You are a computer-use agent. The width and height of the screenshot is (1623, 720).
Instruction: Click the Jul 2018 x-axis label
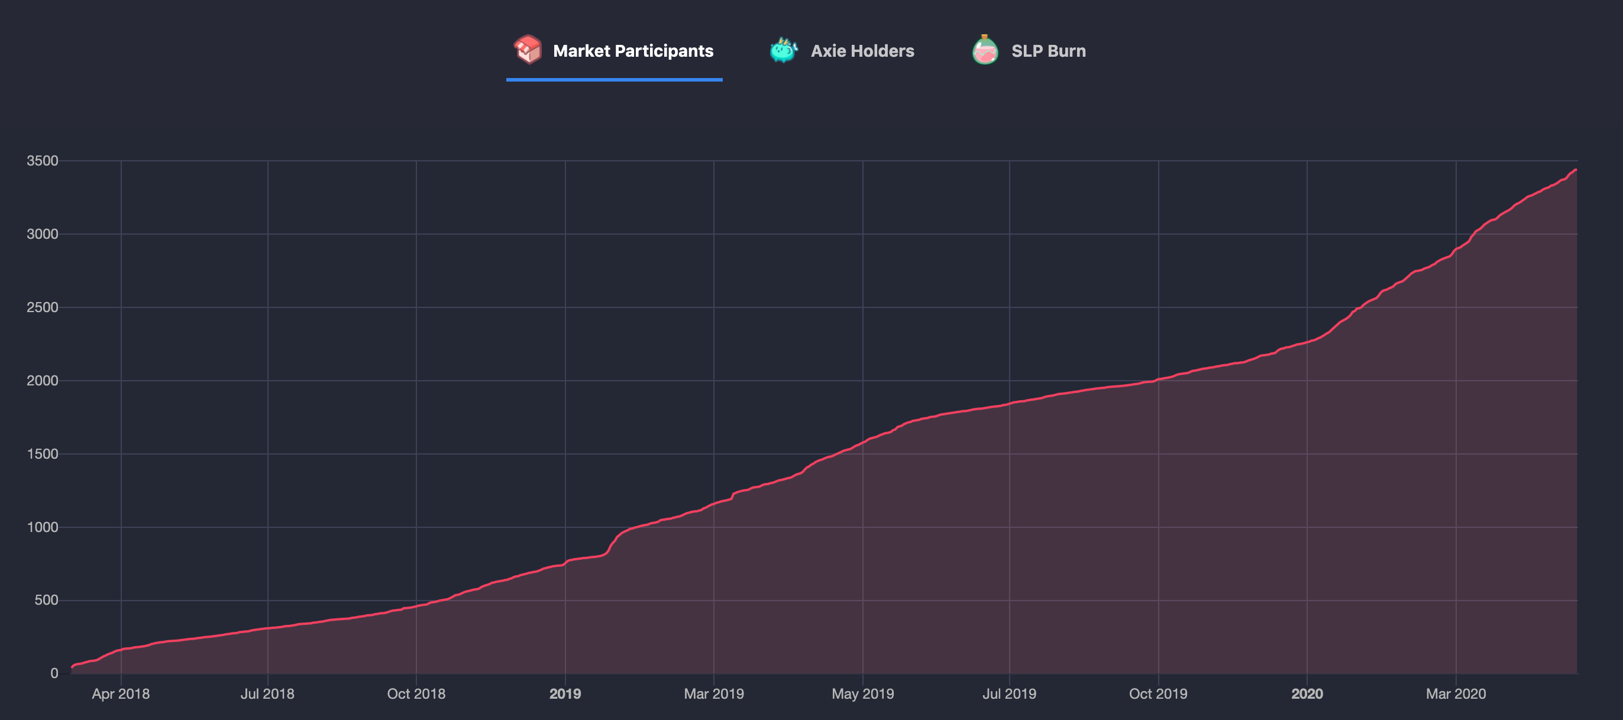(x=267, y=693)
